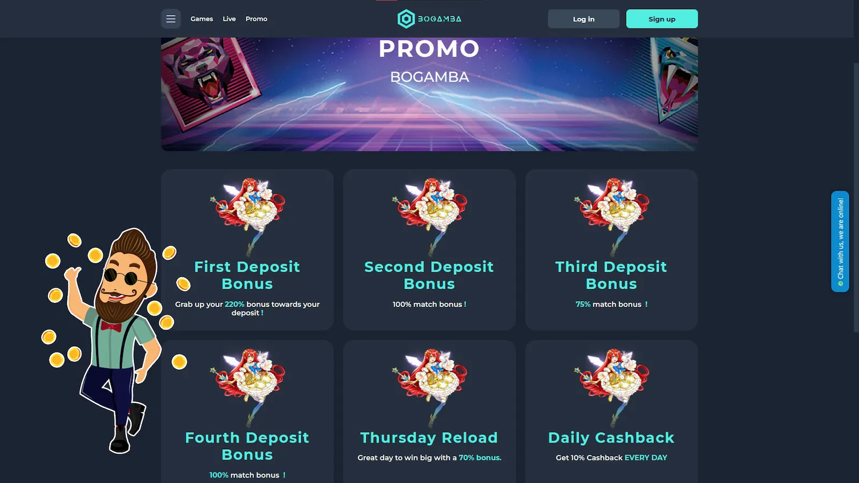Open the hamburger menu icon
This screenshot has height=483, width=859.
click(x=171, y=19)
